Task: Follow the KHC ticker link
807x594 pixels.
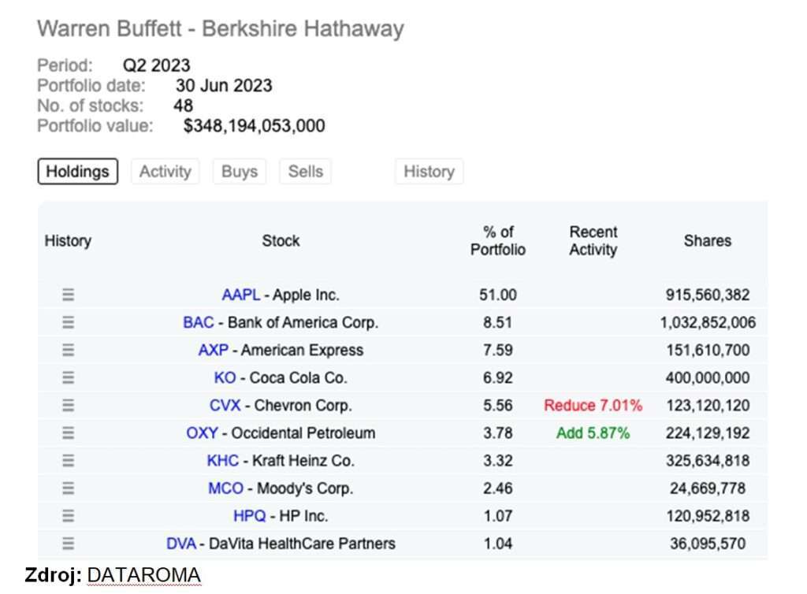Action: [223, 460]
